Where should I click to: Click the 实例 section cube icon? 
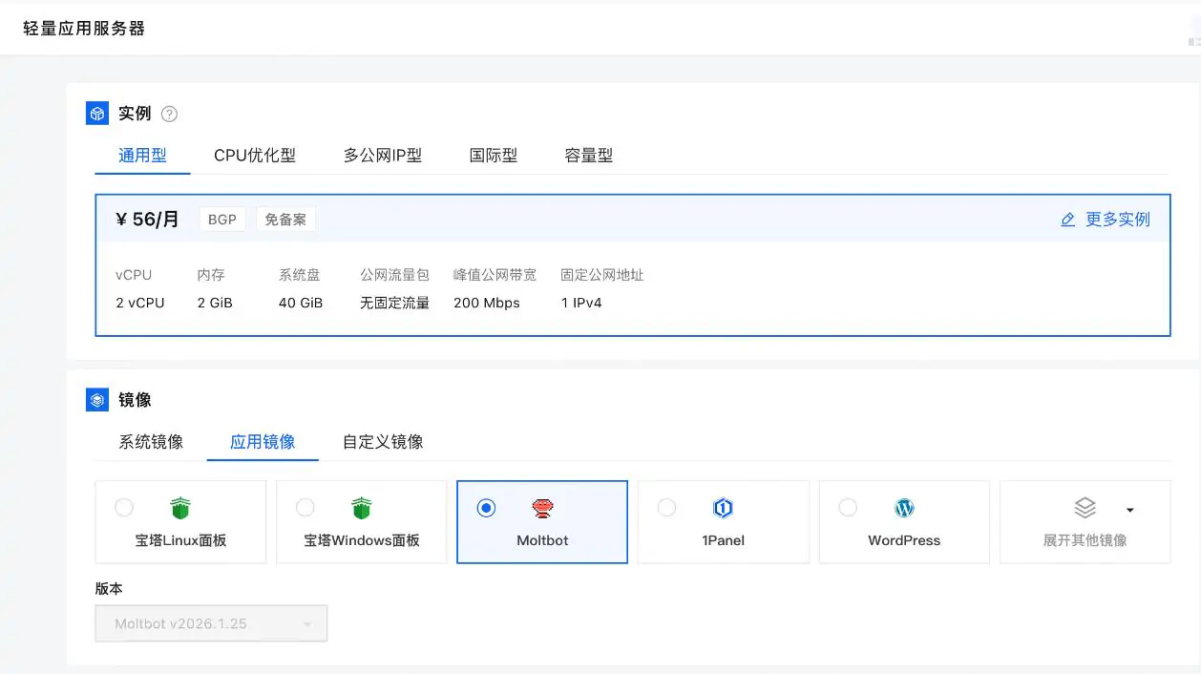coord(96,113)
